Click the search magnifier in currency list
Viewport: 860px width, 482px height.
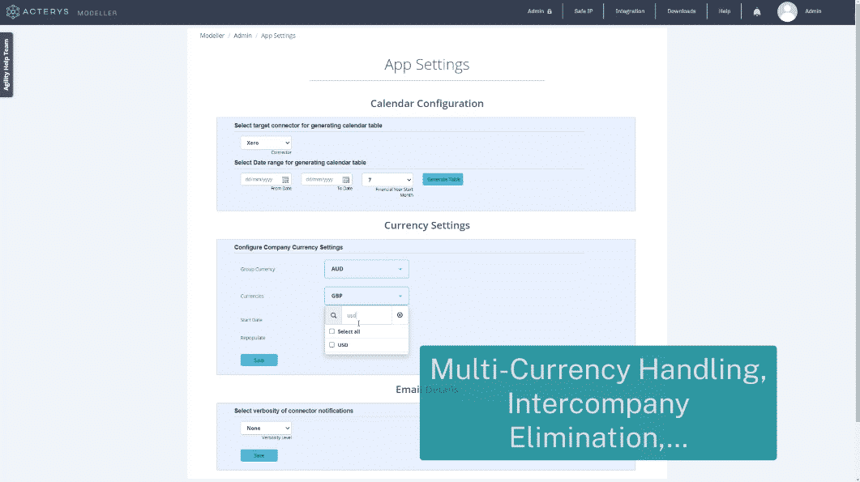click(333, 315)
